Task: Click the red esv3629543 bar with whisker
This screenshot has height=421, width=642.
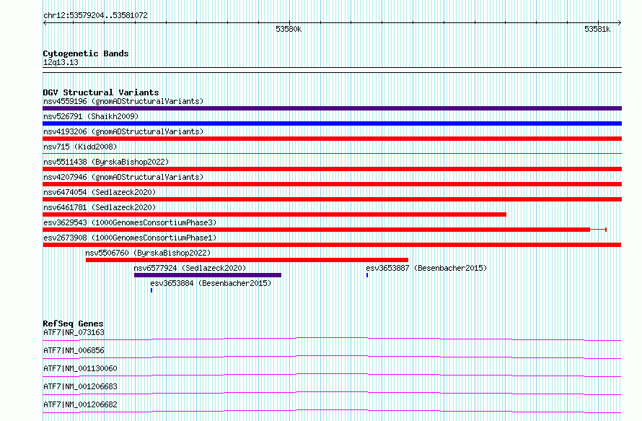Action: 325,230
